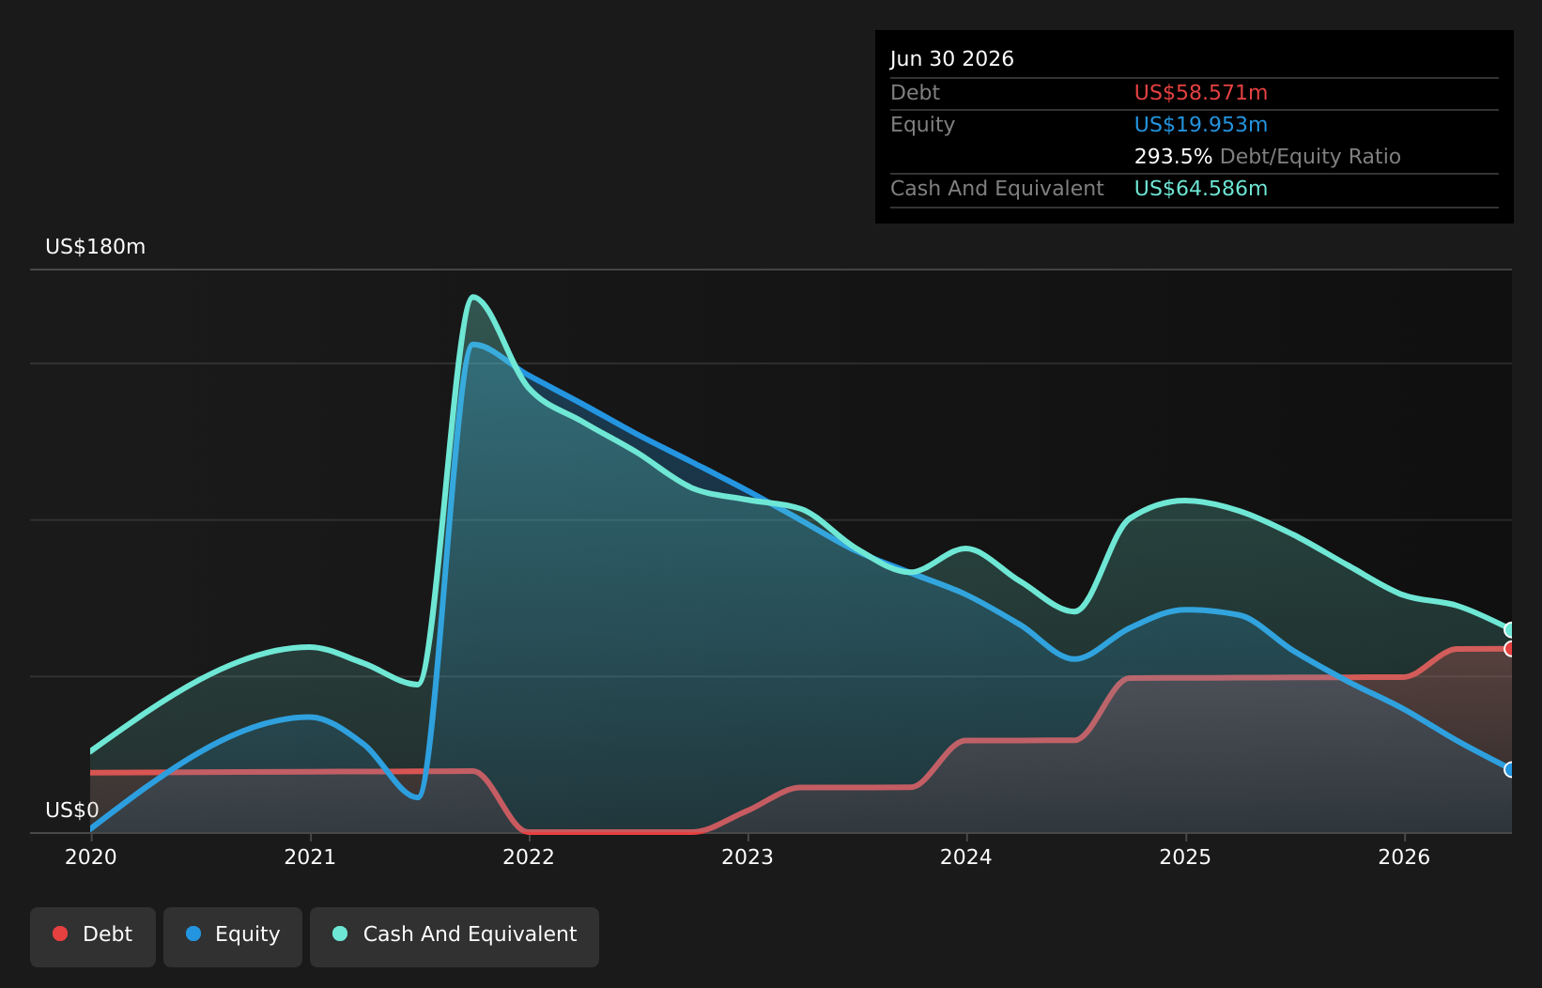
Task: Click the Cash And Equivalent tooltip label
Action: point(997,189)
